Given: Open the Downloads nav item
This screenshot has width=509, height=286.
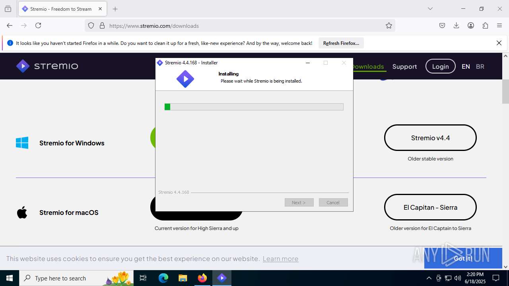Looking at the screenshot, I should tap(368, 66).
